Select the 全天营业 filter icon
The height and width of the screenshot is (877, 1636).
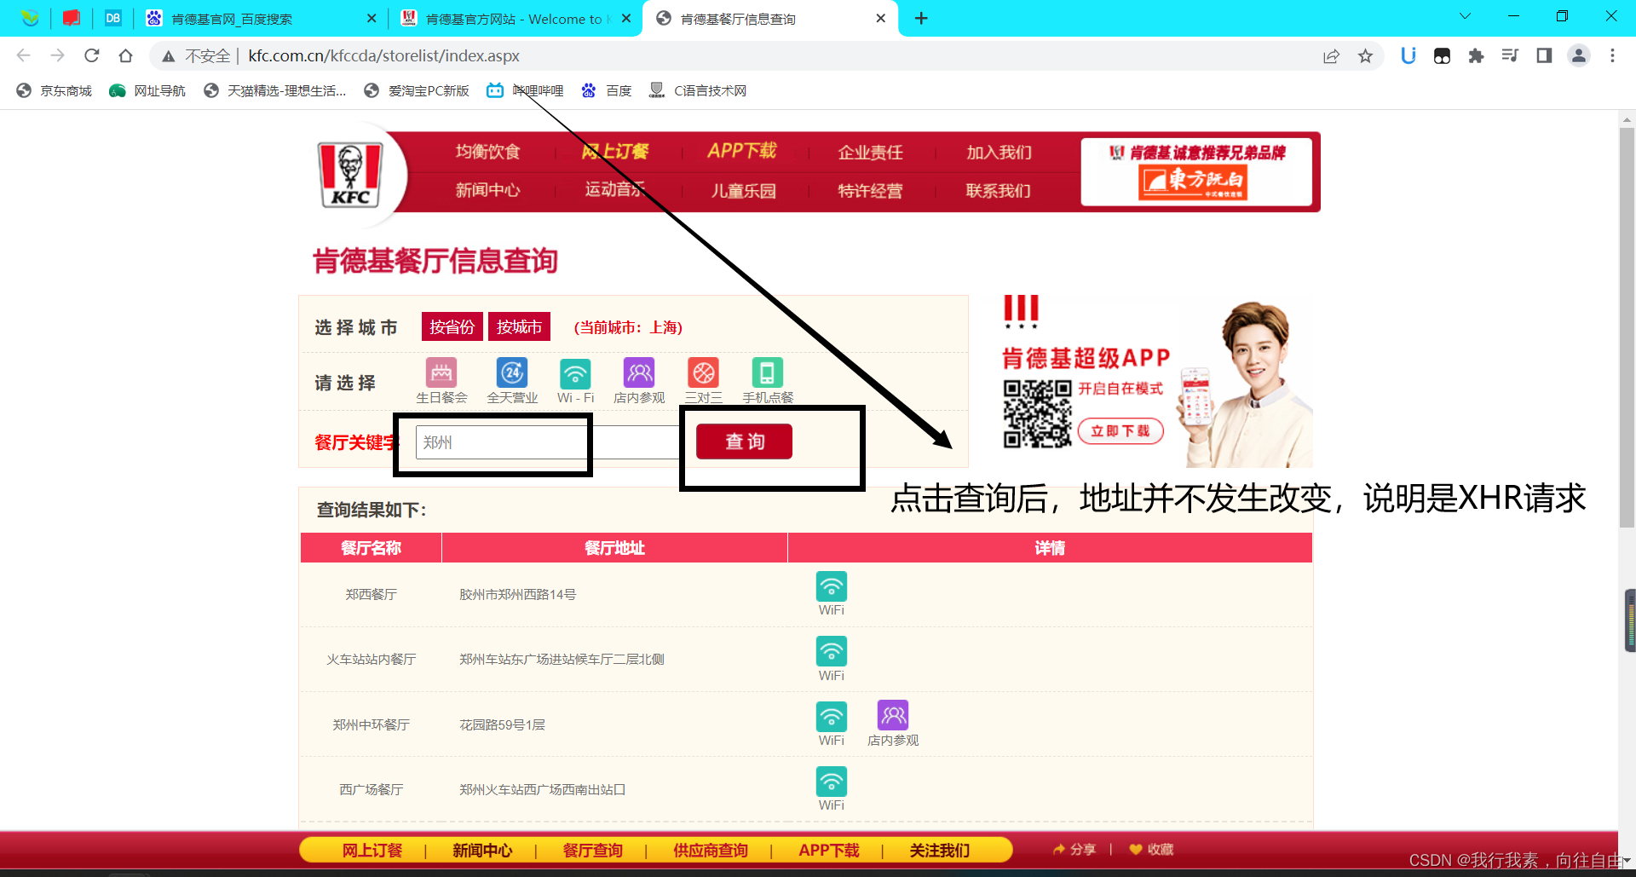pyautogui.click(x=512, y=372)
